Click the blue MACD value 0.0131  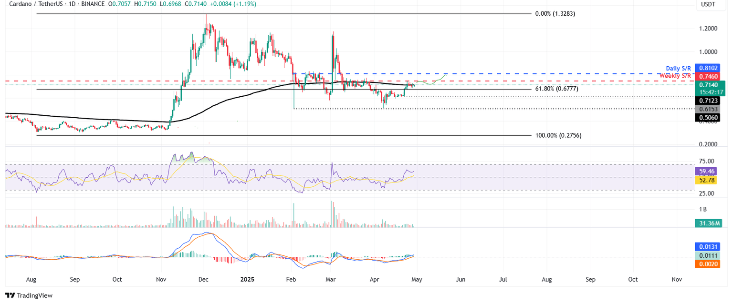(708, 247)
